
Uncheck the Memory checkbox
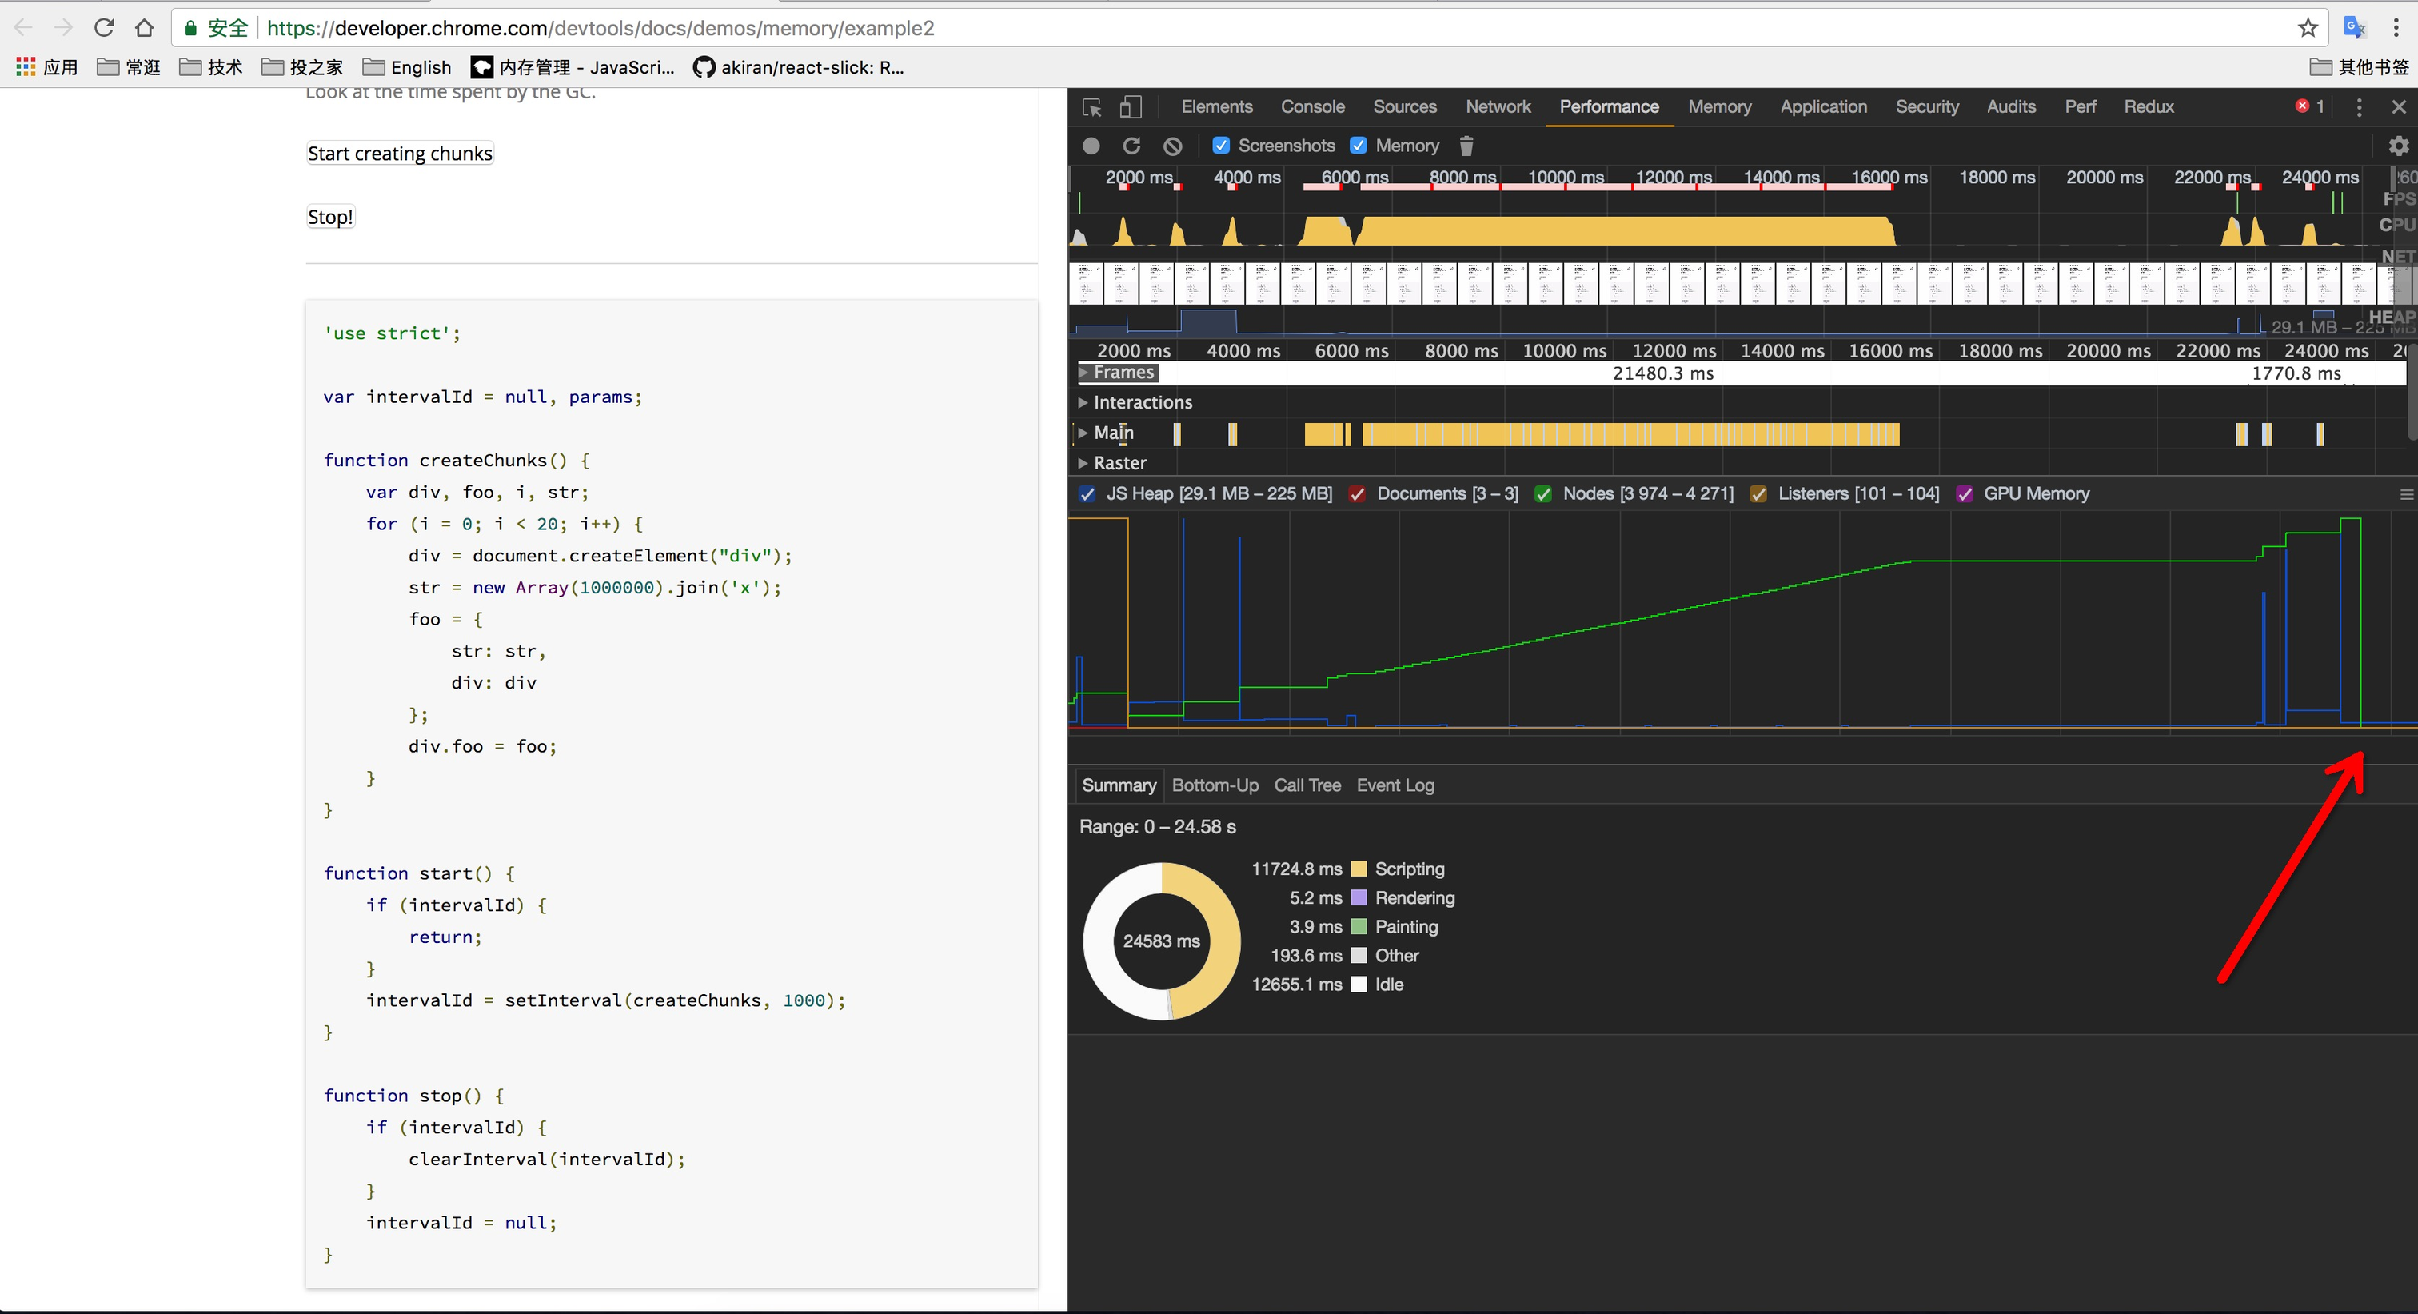point(1359,146)
